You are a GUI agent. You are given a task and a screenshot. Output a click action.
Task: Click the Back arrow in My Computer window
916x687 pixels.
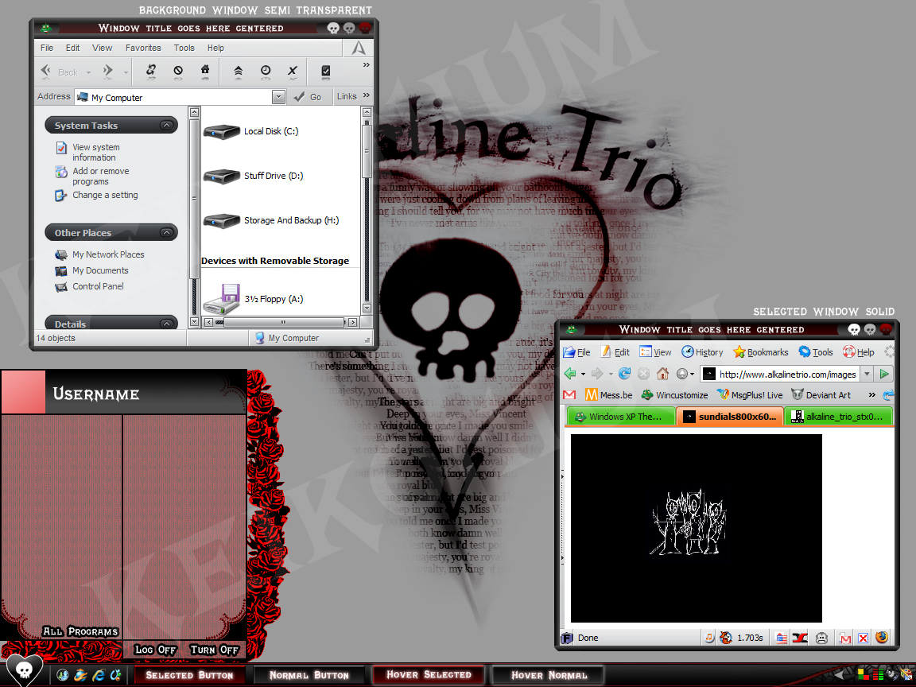45,72
